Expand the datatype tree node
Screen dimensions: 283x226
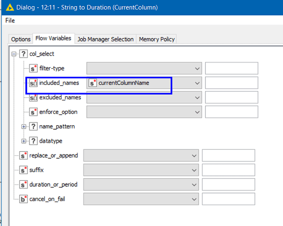[24, 141]
